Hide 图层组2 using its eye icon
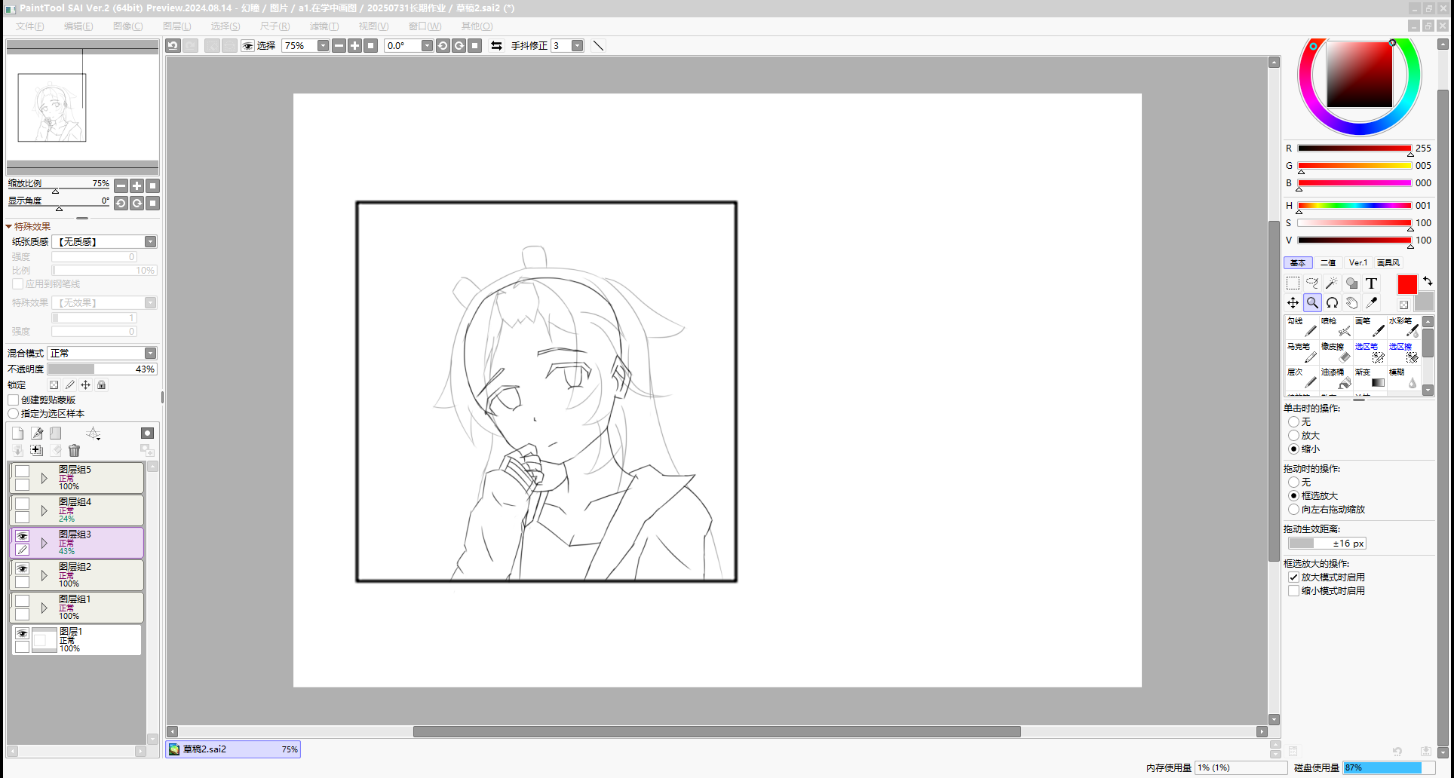The image size is (1454, 778). [23, 569]
